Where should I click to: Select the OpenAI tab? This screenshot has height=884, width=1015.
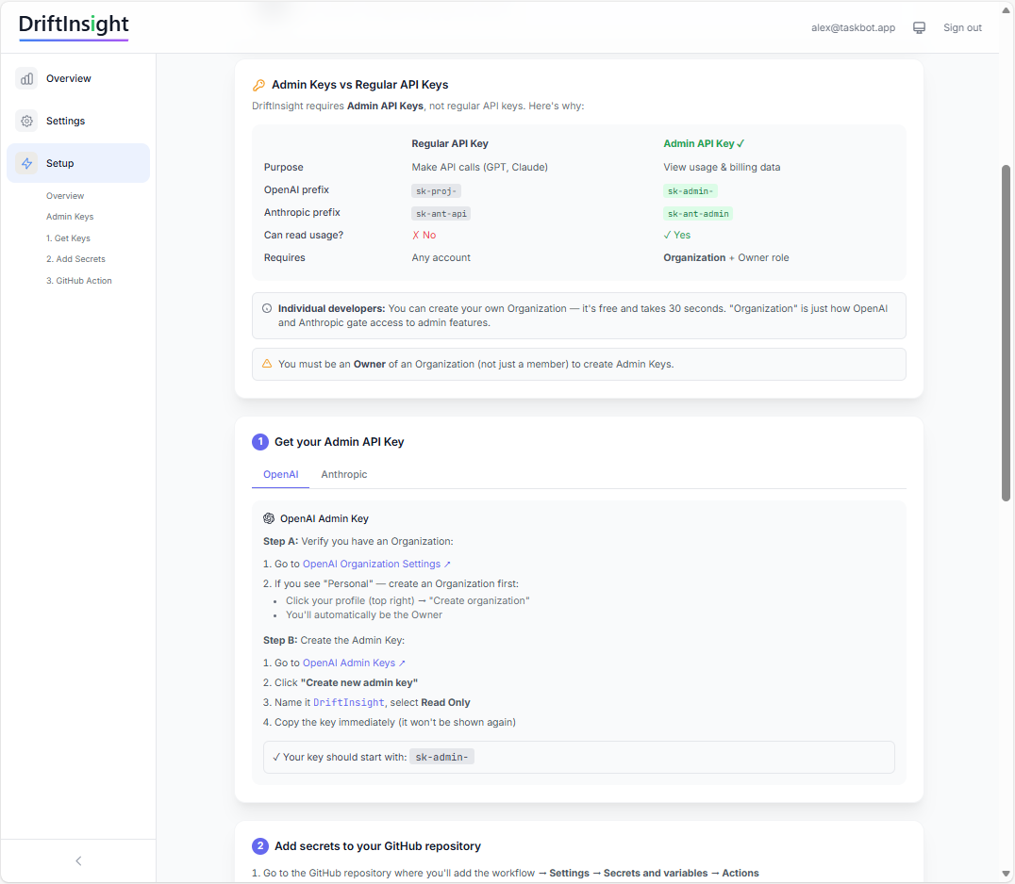pos(280,474)
